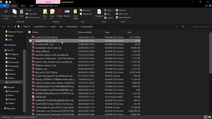
Task: Open file History
Action: pyautogui.click(x=109, y=18)
